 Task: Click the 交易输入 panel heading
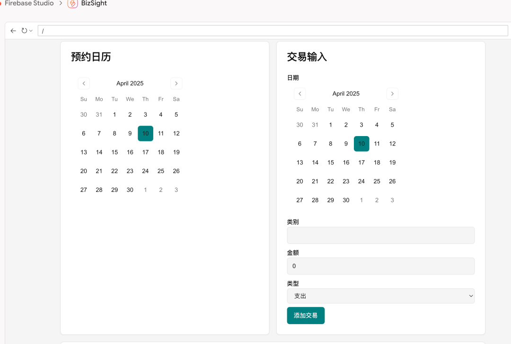(x=306, y=57)
